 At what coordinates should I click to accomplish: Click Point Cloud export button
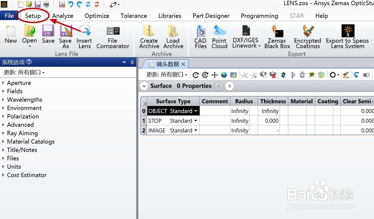[x=219, y=36]
